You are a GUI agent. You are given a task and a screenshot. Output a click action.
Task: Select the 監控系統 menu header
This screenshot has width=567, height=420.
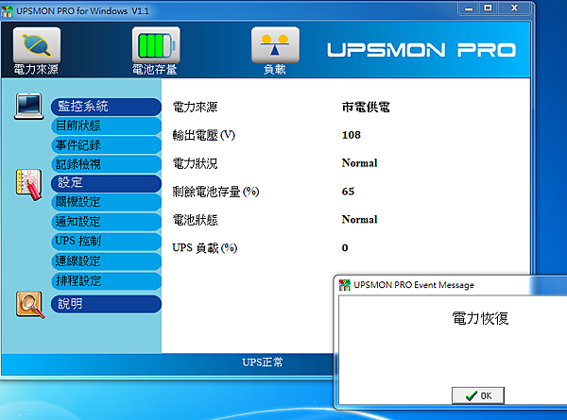106,107
